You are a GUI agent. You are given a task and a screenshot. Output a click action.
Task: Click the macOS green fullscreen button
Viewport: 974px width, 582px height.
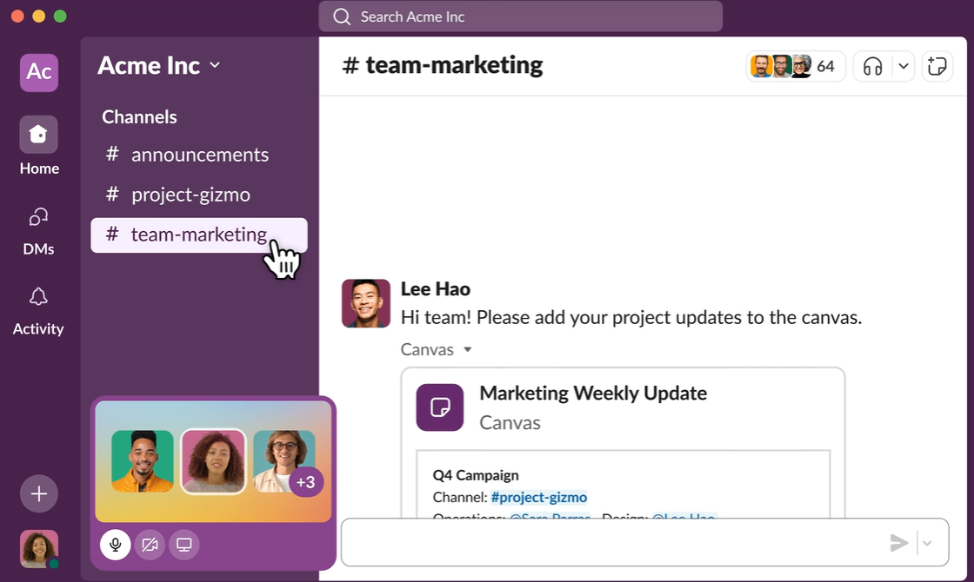(x=60, y=17)
